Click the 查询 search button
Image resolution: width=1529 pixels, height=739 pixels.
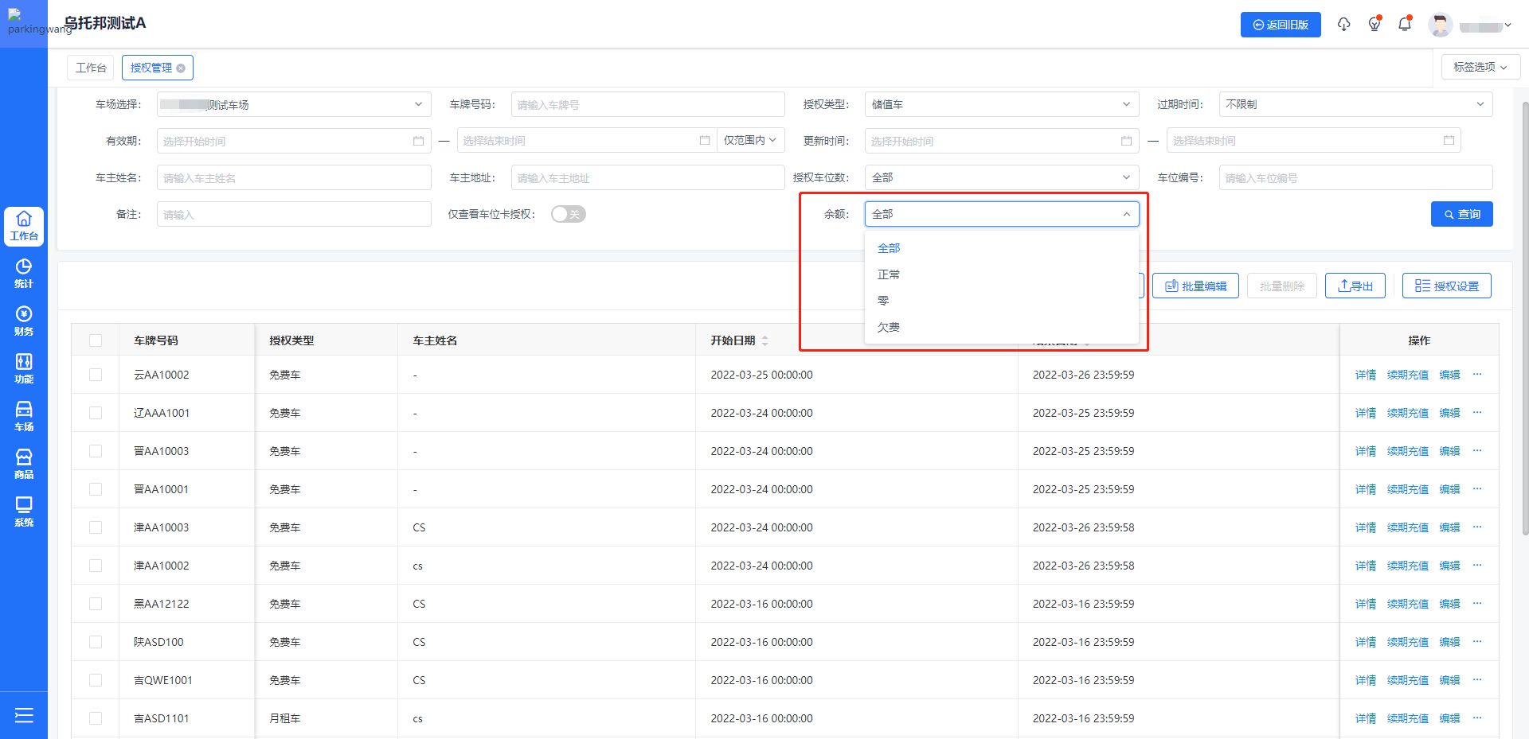pos(1461,214)
